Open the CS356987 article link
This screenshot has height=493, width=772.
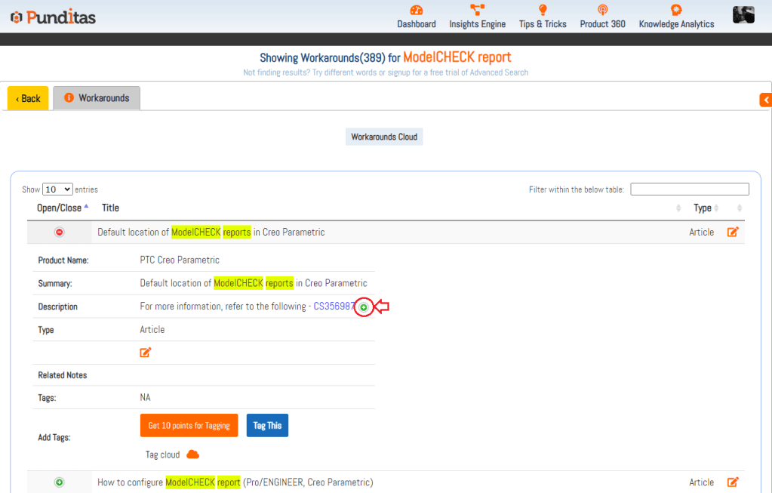[334, 307]
